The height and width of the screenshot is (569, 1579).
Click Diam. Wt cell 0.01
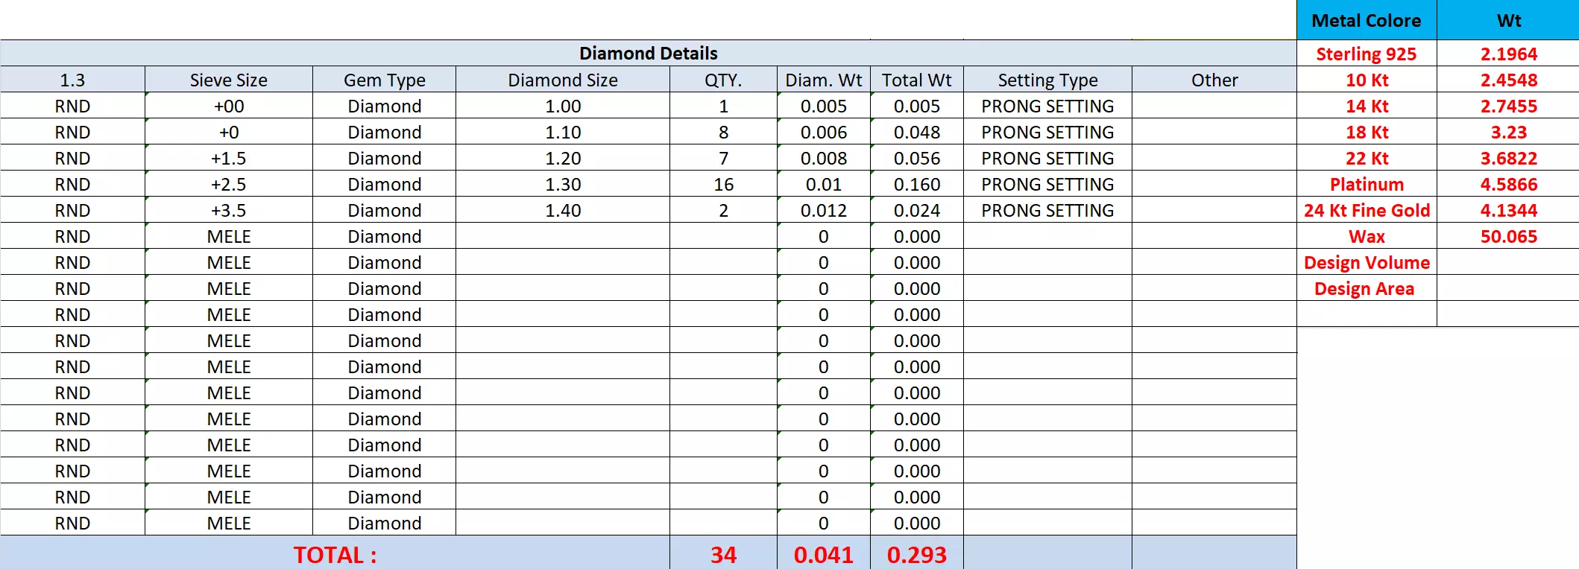(x=824, y=184)
